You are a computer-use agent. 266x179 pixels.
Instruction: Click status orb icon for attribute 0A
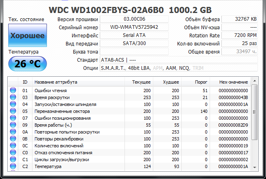pyautogui.click(x=13, y=132)
